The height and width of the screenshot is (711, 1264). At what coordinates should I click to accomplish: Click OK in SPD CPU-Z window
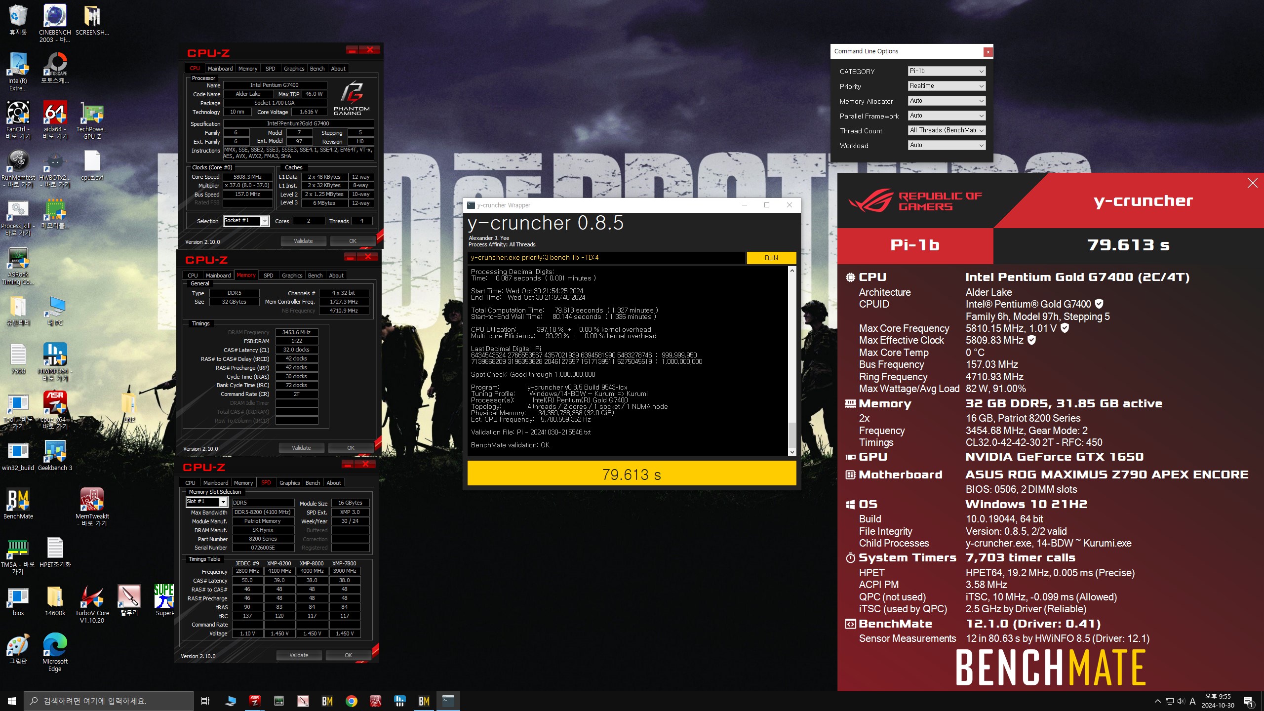point(348,655)
